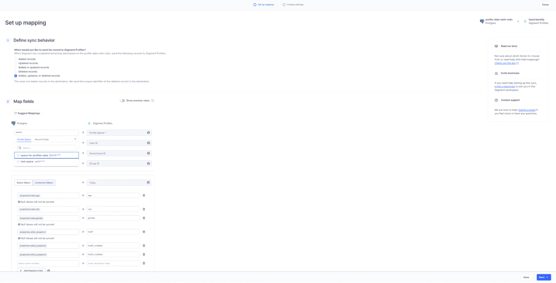The width and height of the screenshot is (556, 283).
Task: Select the Updated records radio option
Action: coord(16,63)
